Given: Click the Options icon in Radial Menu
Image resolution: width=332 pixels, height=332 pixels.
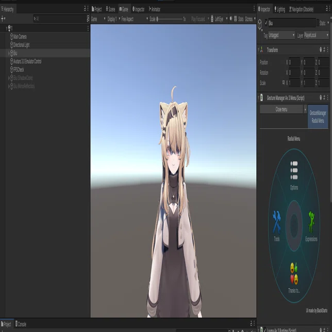Looking at the screenshot, I should [x=294, y=171].
